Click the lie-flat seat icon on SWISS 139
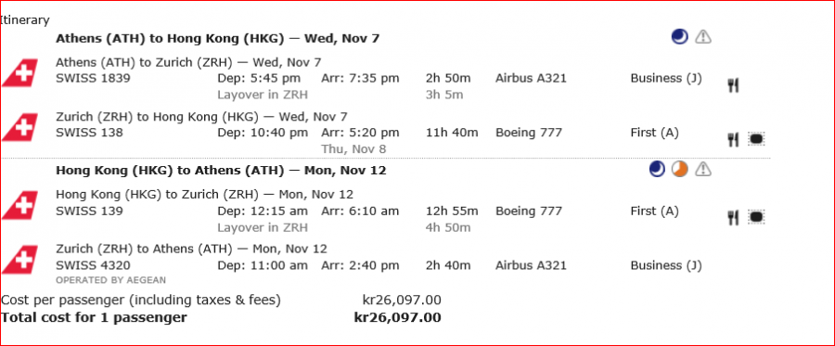Screen dimensions: 835x346 756,217
